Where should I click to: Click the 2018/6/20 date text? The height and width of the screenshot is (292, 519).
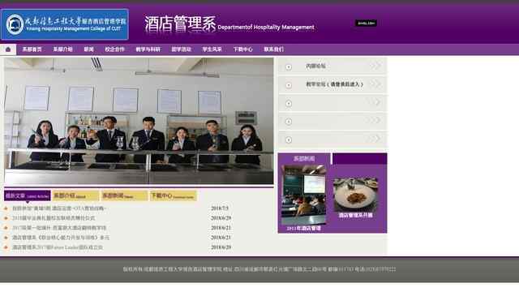(221, 247)
